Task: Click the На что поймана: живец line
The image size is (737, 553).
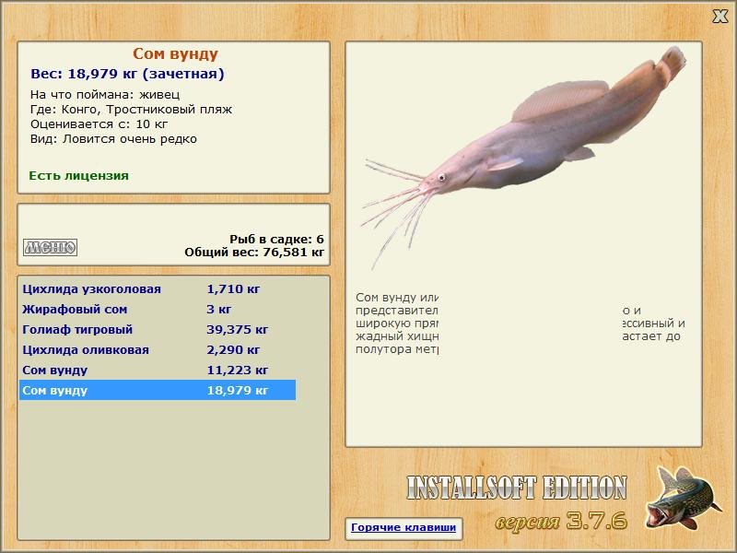Action: pyautogui.click(x=105, y=95)
